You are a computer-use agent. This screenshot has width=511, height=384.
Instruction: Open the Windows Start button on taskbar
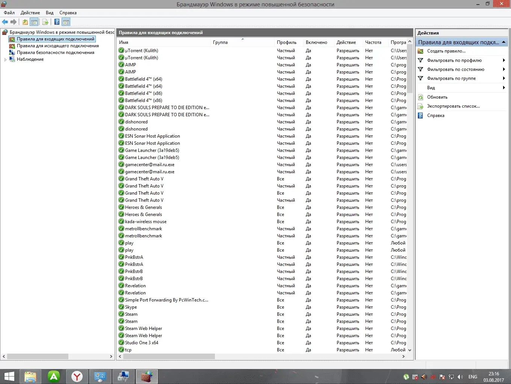point(9,376)
